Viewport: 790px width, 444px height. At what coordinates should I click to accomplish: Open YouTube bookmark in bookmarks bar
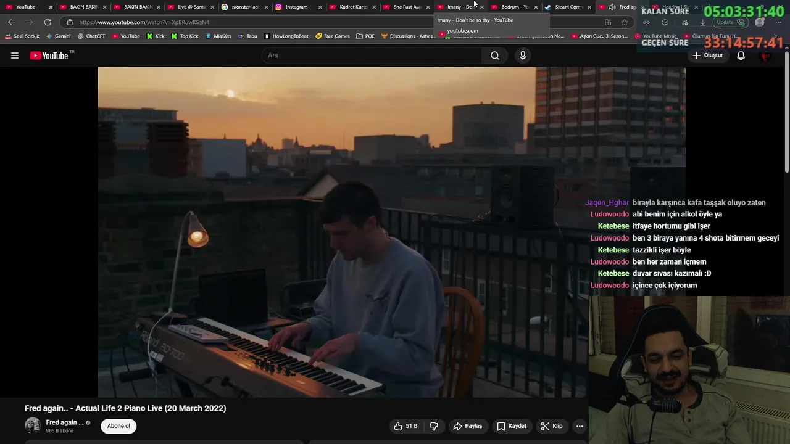126,36
